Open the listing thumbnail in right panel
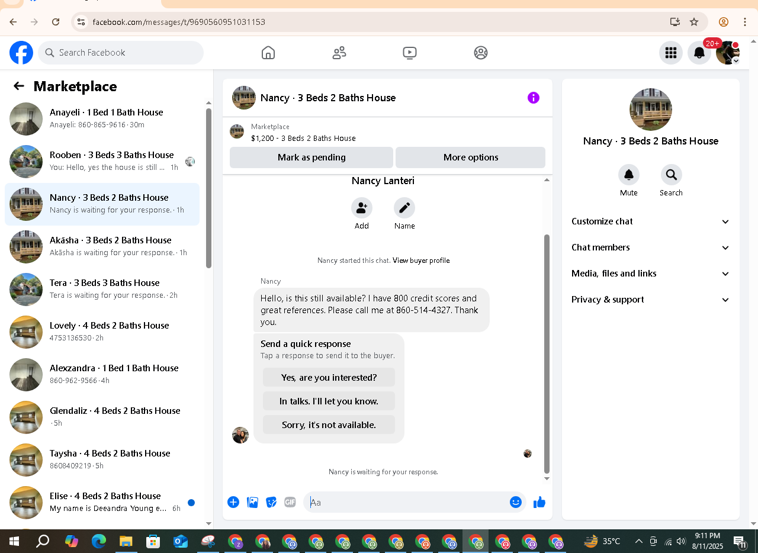The width and height of the screenshot is (758, 553). (x=650, y=110)
